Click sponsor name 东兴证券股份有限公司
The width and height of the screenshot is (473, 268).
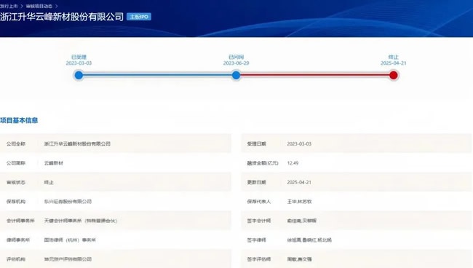(x=68, y=201)
